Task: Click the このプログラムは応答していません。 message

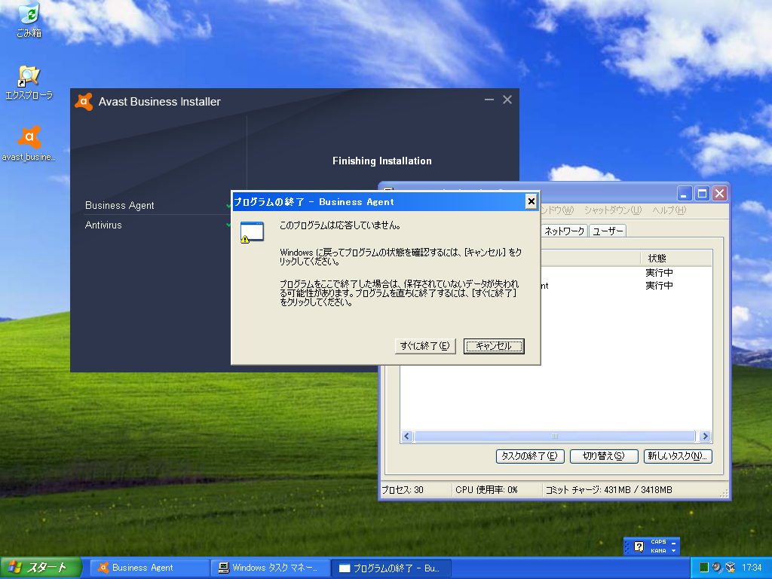Action: coord(340,225)
